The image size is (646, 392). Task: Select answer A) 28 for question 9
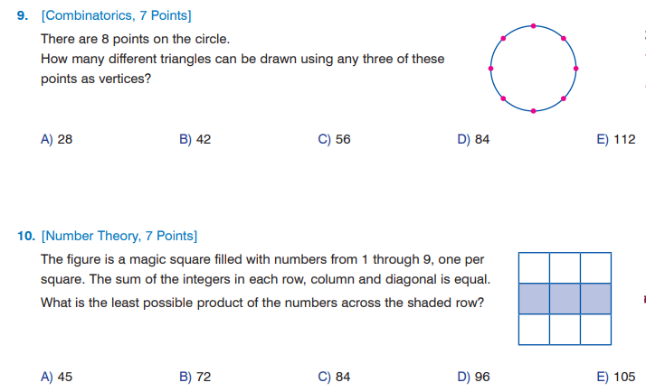[x=57, y=140]
